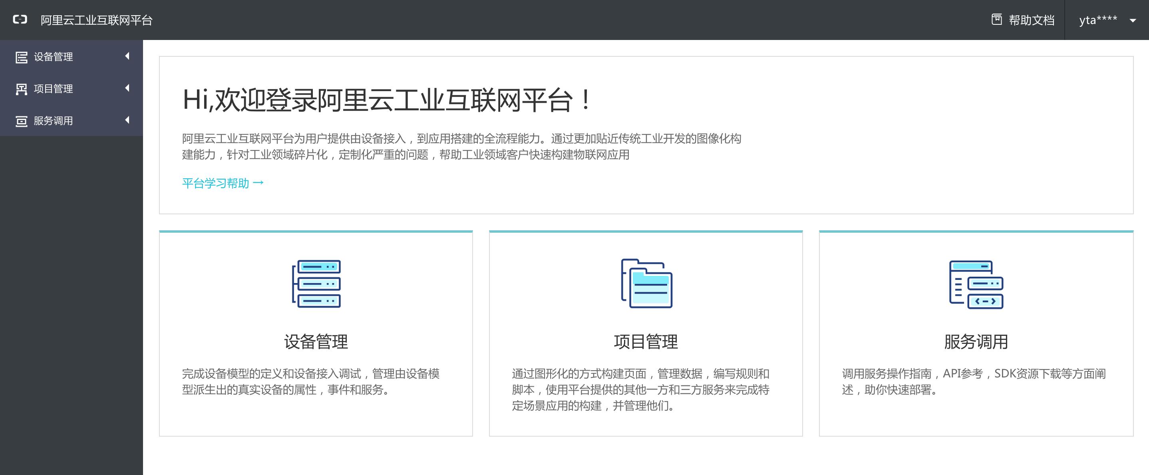
Task: Click the 帮助文档 document icon
Action: (x=996, y=19)
